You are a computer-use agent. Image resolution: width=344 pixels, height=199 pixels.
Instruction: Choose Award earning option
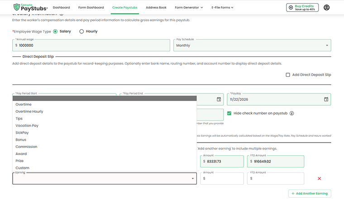(x=105, y=154)
